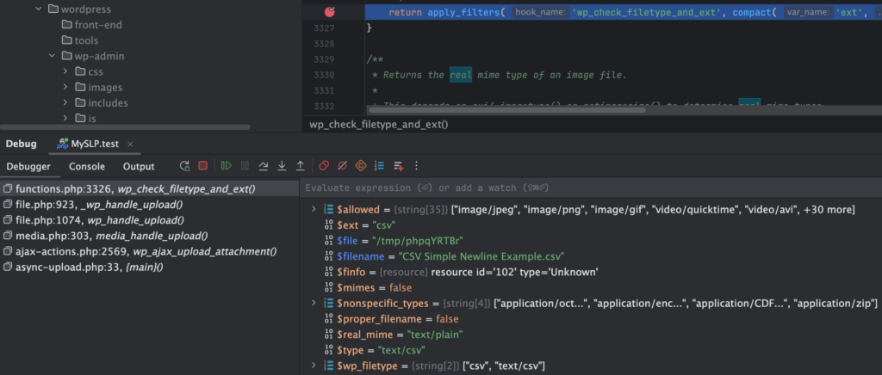
Task: Switch to the Console tab
Action: (x=87, y=167)
